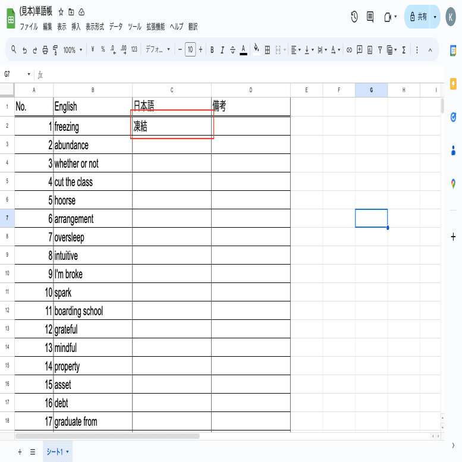The height and width of the screenshot is (462, 462).
Task: Open the K account avatar
Action: click(x=451, y=17)
